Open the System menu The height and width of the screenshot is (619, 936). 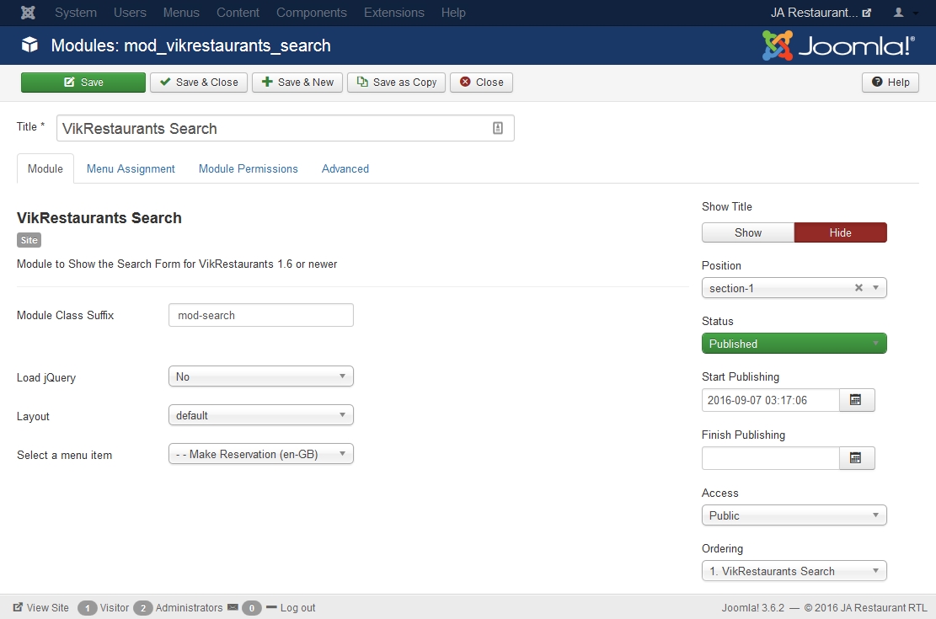tap(76, 13)
